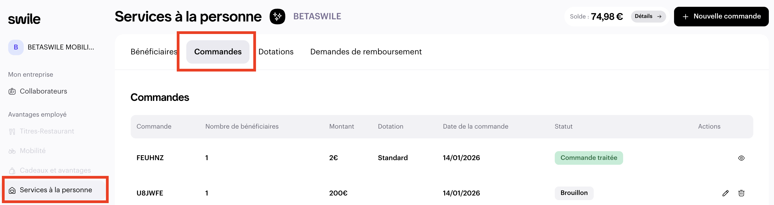
Task: Open the Bénéficiaires tab
Action: [x=154, y=52]
